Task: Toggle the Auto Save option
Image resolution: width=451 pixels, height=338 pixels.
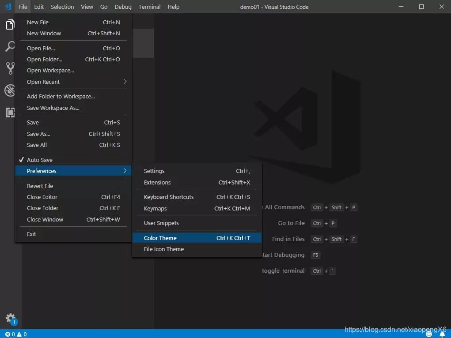Action: (x=73, y=160)
